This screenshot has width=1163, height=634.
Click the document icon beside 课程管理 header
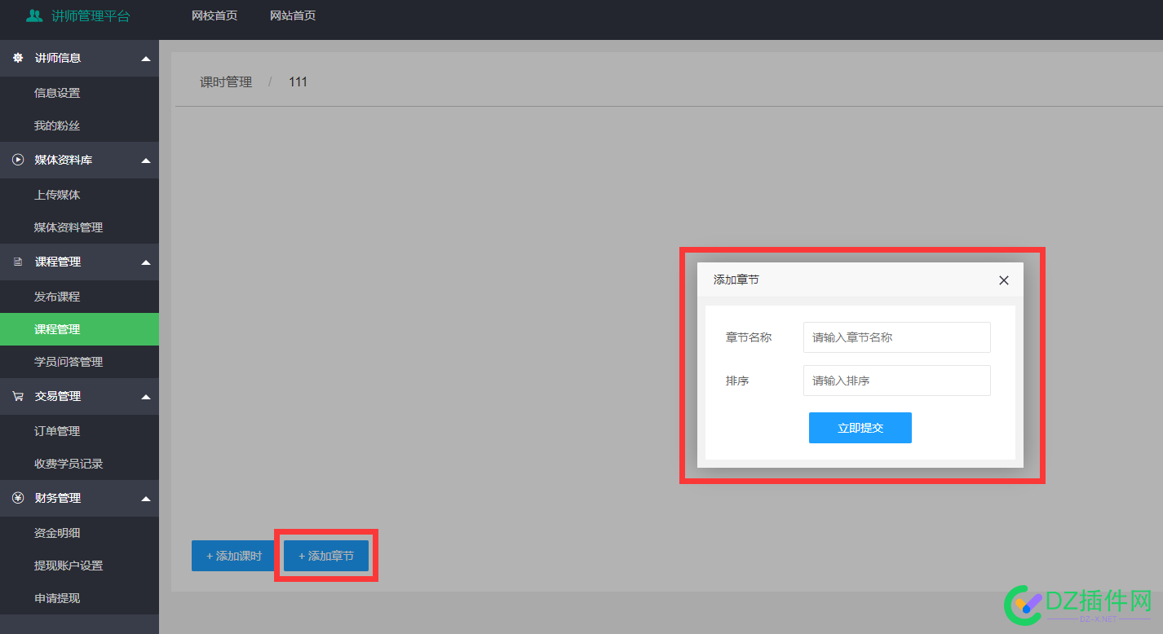click(18, 262)
